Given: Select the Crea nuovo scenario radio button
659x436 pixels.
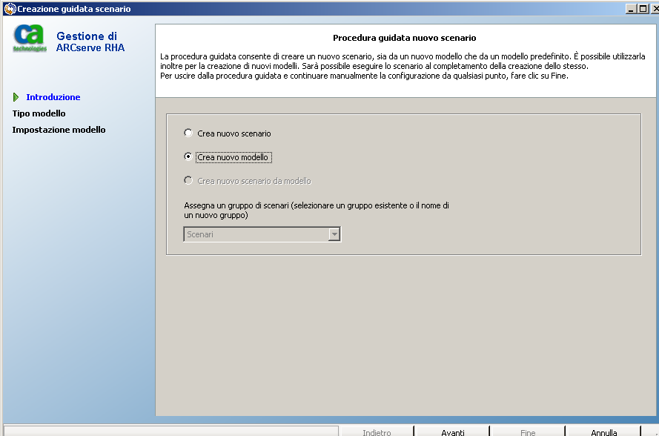Looking at the screenshot, I should 188,133.
